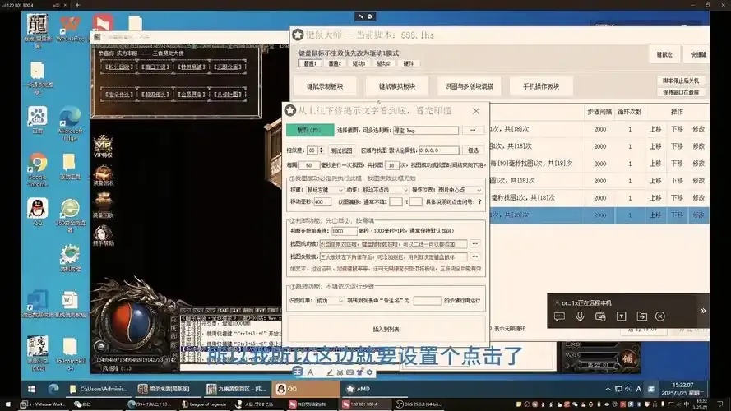Close the 识图 settings dialog
The width and height of the screenshot is (731, 411).
[x=476, y=111]
